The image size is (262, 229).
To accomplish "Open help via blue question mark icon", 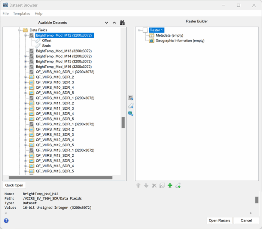I will pyautogui.click(x=6, y=220).
